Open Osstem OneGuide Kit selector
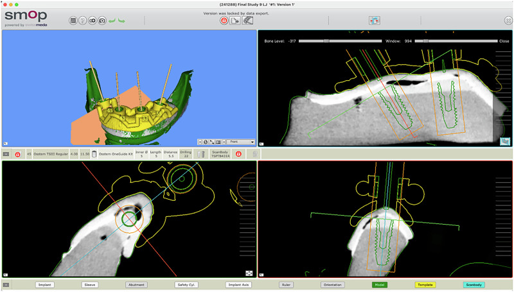The image size is (514, 292). pyautogui.click(x=116, y=154)
